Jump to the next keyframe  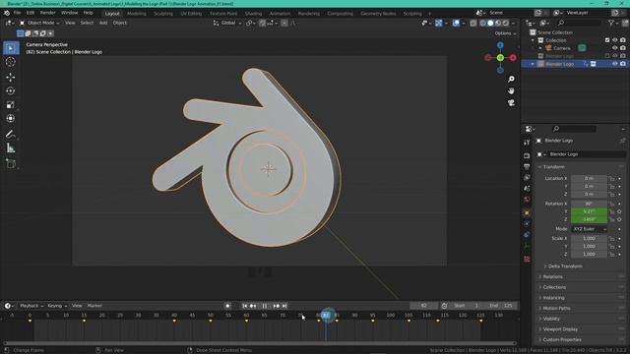tap(276, 306)
